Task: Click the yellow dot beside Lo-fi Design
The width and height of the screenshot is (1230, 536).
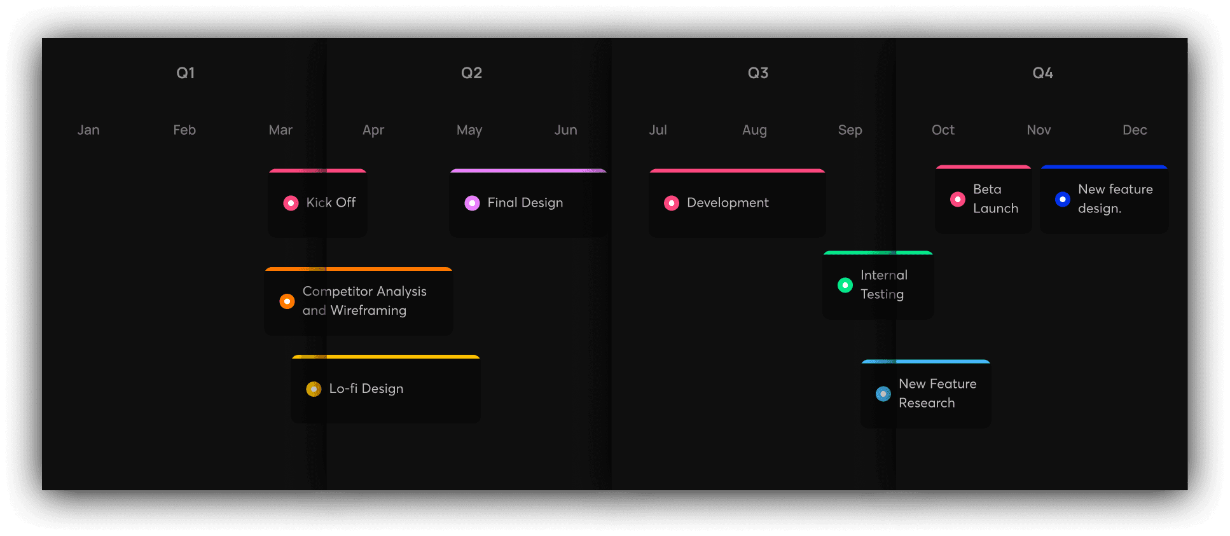Action: pyautogui.click(x=314, y=388)
